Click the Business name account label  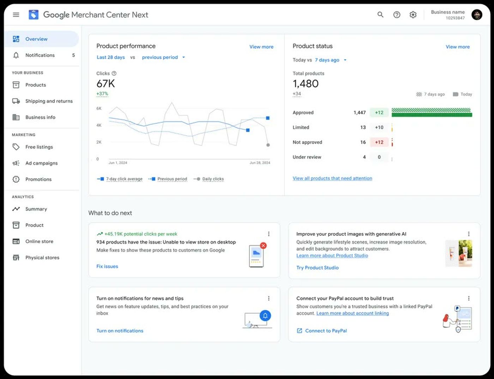click(x=448, y=12)
